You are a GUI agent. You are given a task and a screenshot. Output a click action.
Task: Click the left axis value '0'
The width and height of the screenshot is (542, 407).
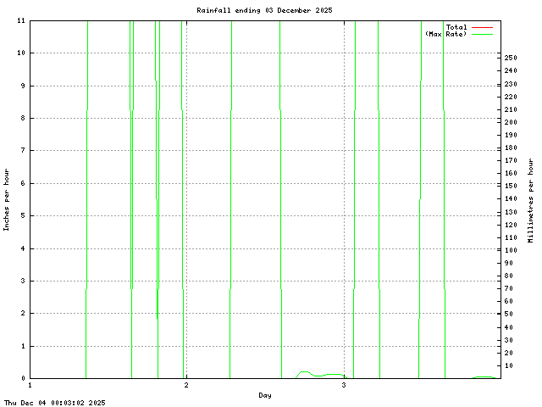23,379
